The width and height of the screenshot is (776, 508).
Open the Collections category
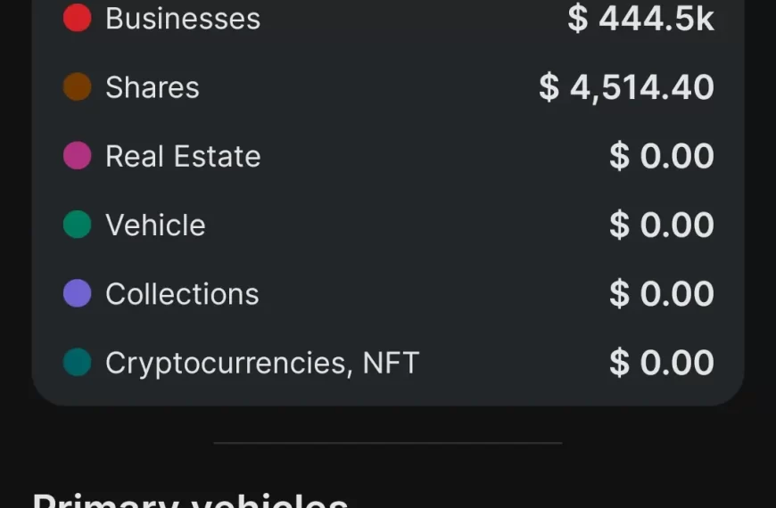[x=182, y=293]
